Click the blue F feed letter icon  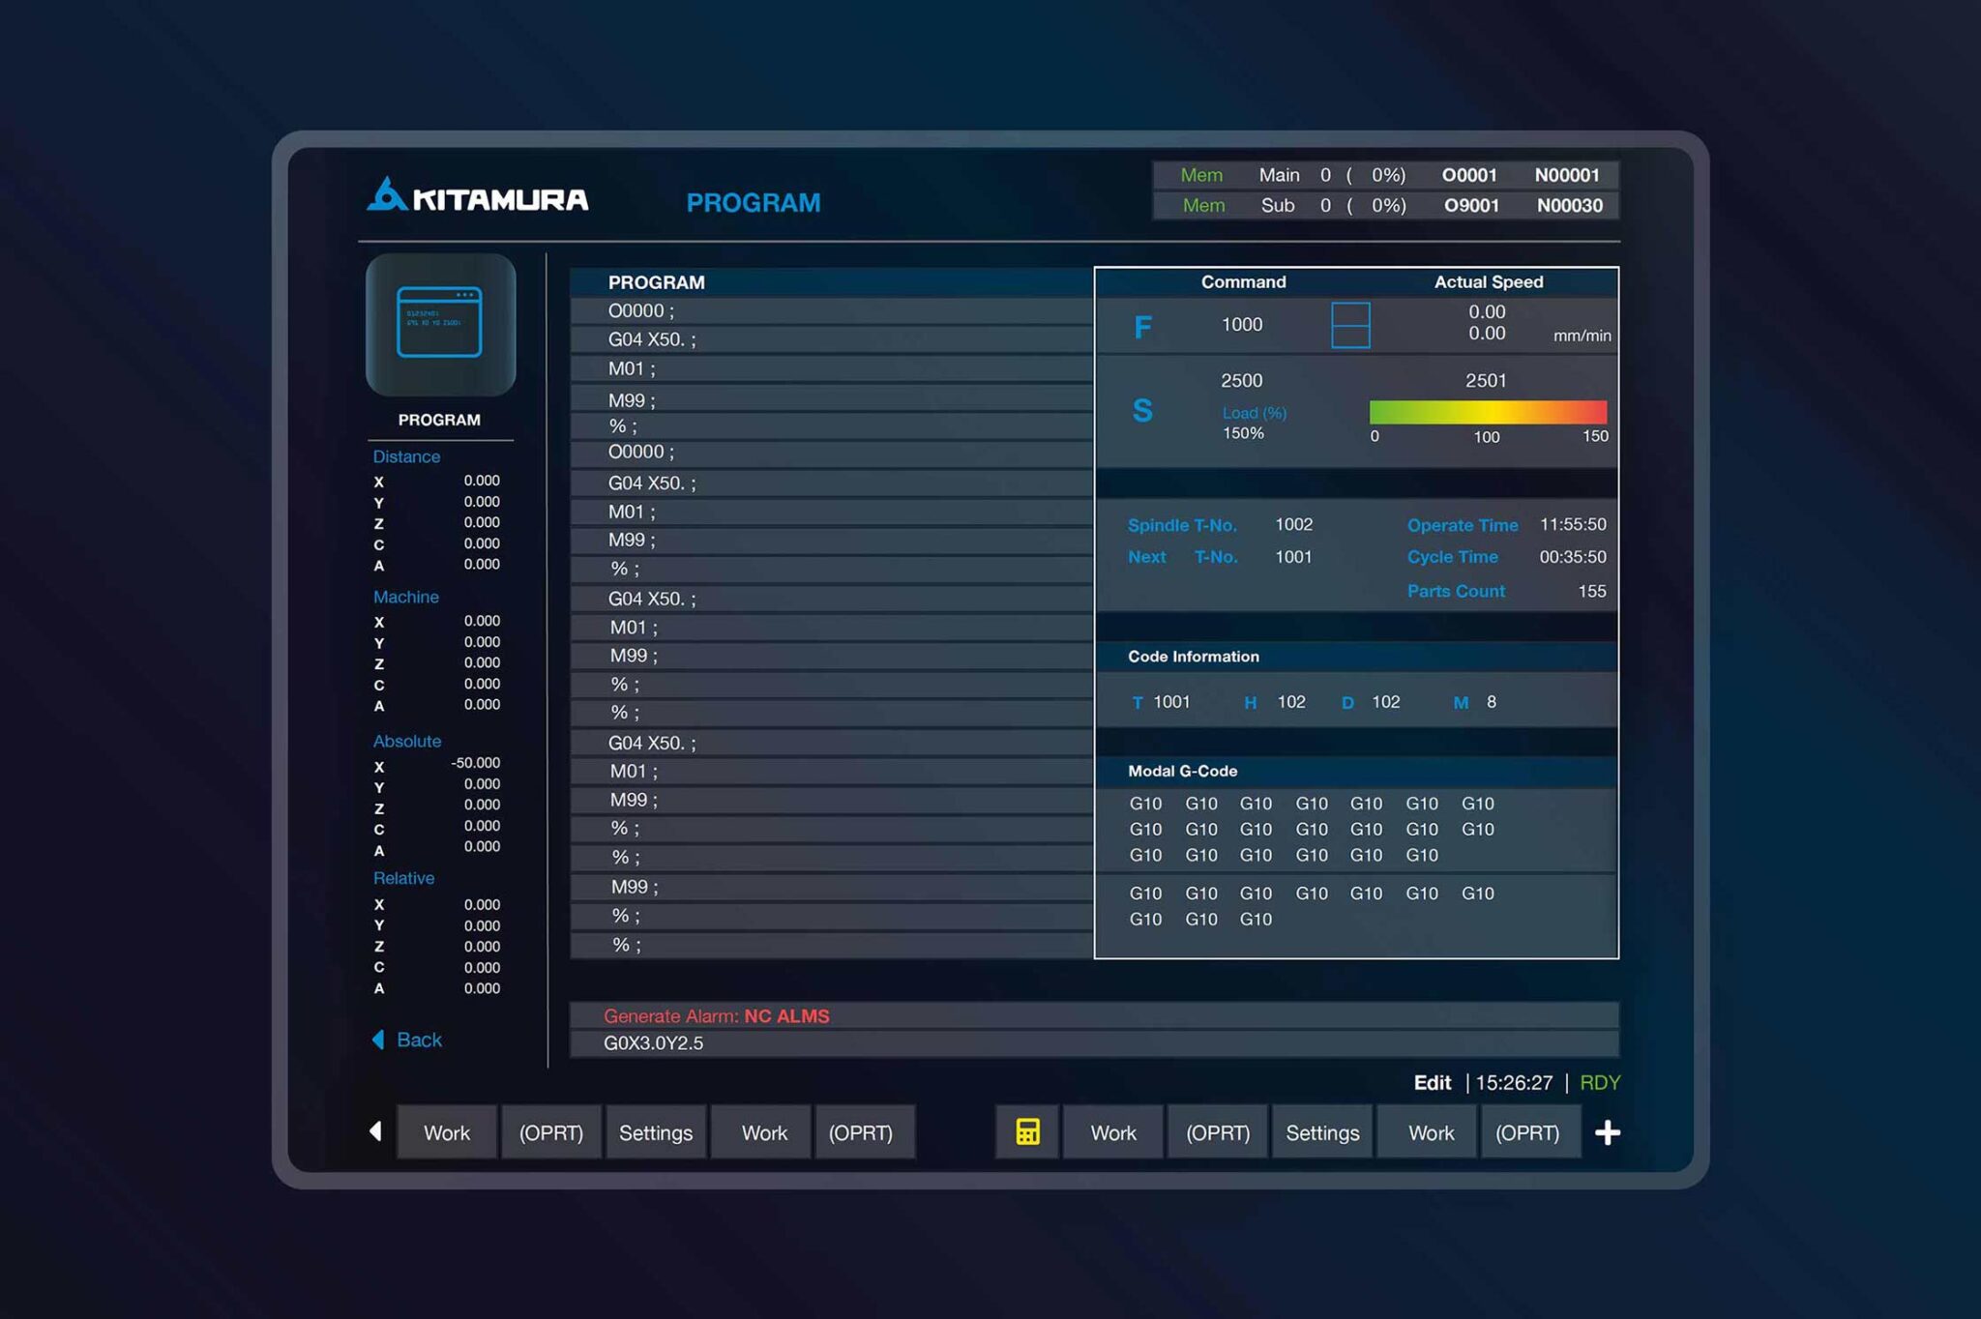tap(1142, 327)
